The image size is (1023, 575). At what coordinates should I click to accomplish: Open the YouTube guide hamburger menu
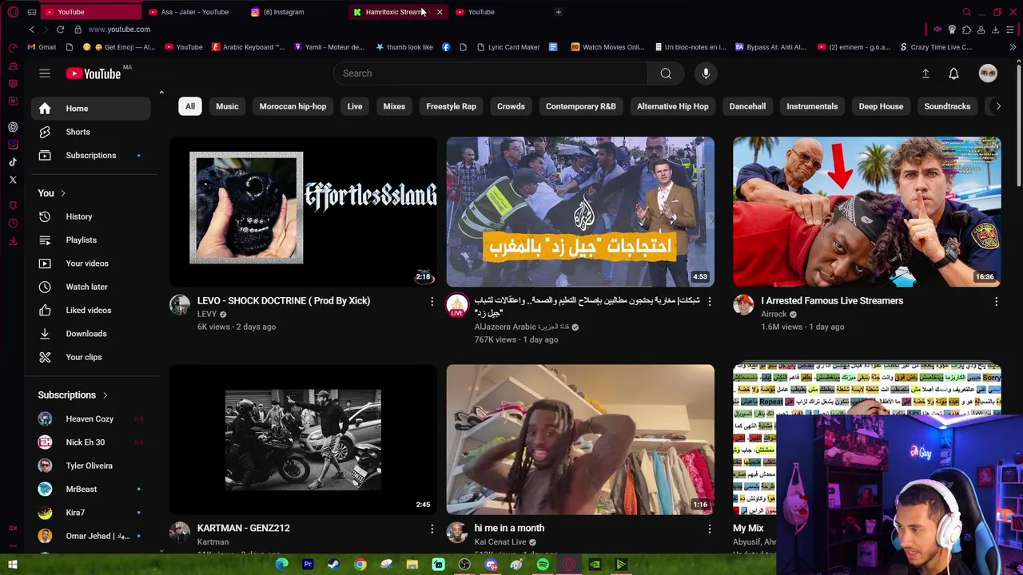click(x=45, y=73)
